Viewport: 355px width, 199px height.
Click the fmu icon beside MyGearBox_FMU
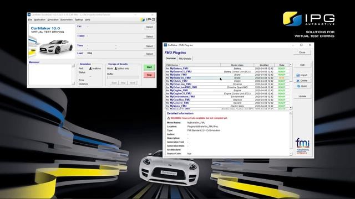click(x=168, y=99)
